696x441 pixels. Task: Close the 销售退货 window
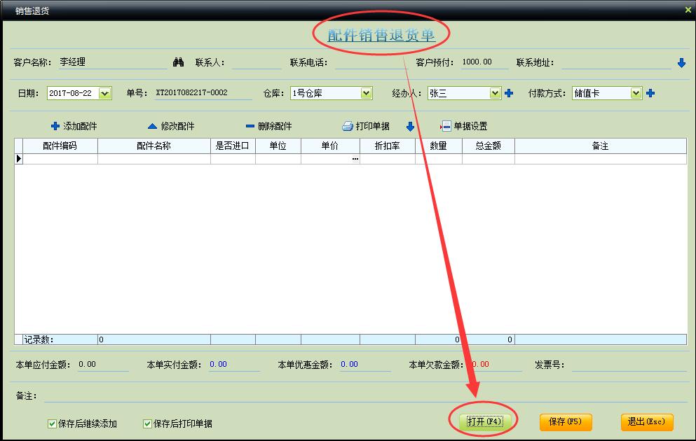688,9
